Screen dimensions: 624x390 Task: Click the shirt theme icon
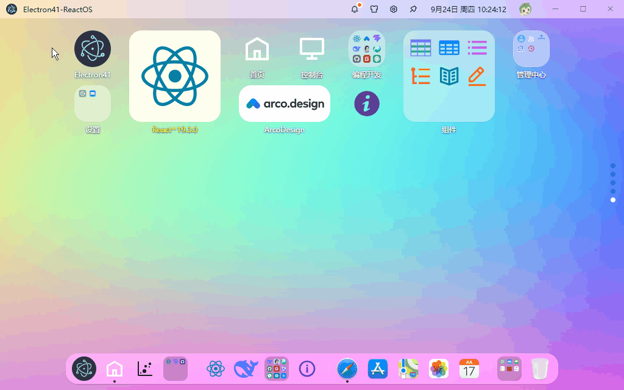[374, 9]
